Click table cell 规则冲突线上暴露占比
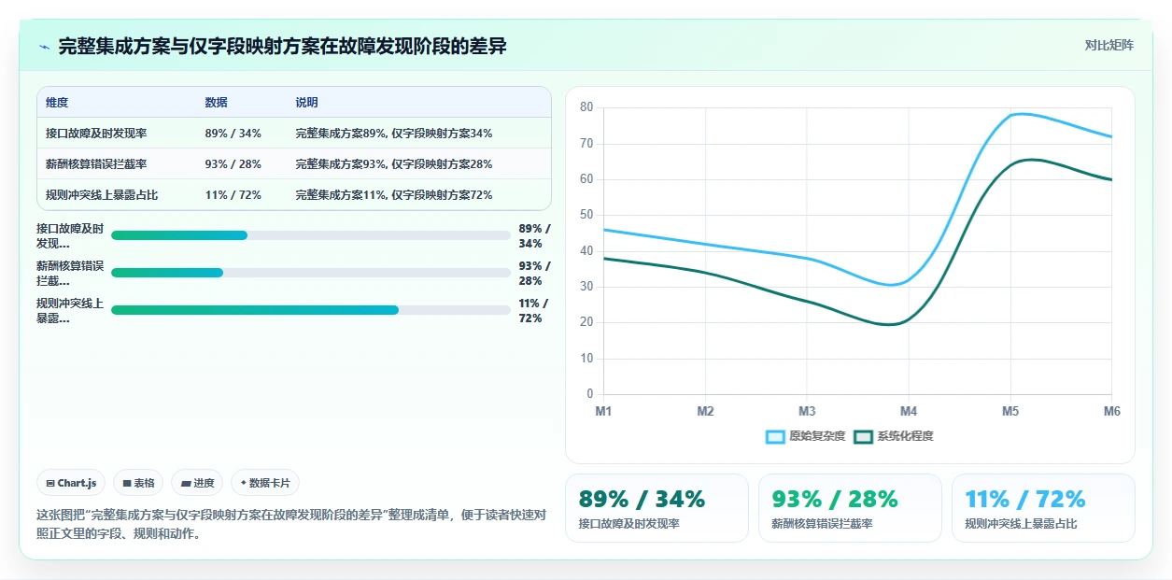The image size is (1172, 580). click(102, 195)
